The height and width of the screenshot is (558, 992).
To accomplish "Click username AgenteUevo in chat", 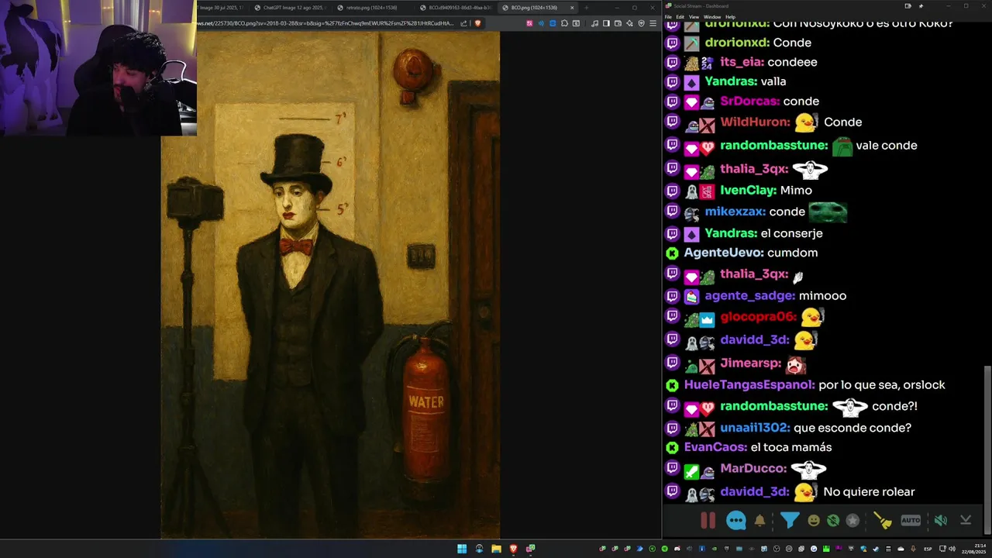I will pos(723,253).
